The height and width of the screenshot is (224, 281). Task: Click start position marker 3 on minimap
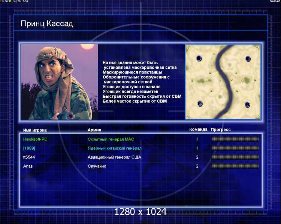click(200, 104)
